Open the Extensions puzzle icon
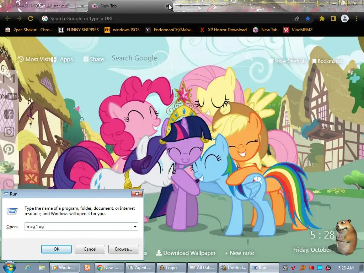364x273 pixels. tap(322, 18)
